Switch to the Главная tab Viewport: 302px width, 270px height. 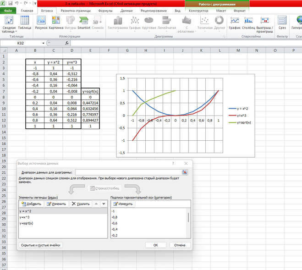[x=27, y=11]
